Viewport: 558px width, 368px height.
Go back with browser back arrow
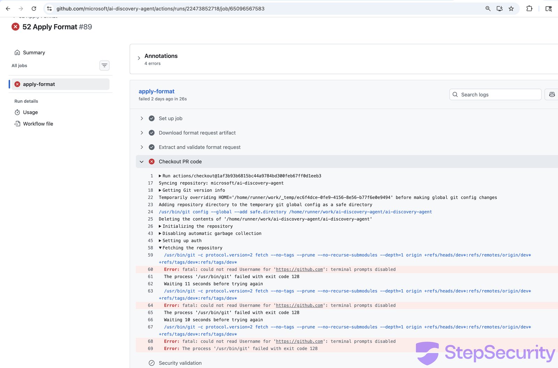click(x=8, y=9)
